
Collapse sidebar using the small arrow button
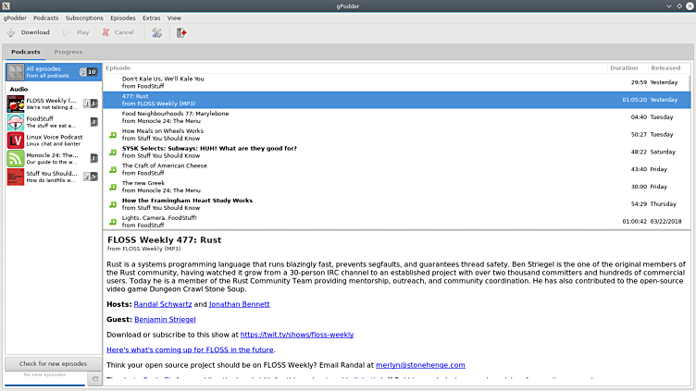point(94,379)
